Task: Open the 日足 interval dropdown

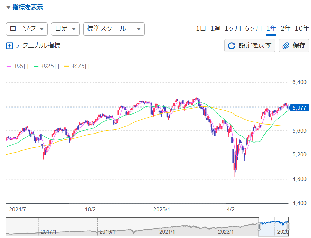Action: (65, 29)
